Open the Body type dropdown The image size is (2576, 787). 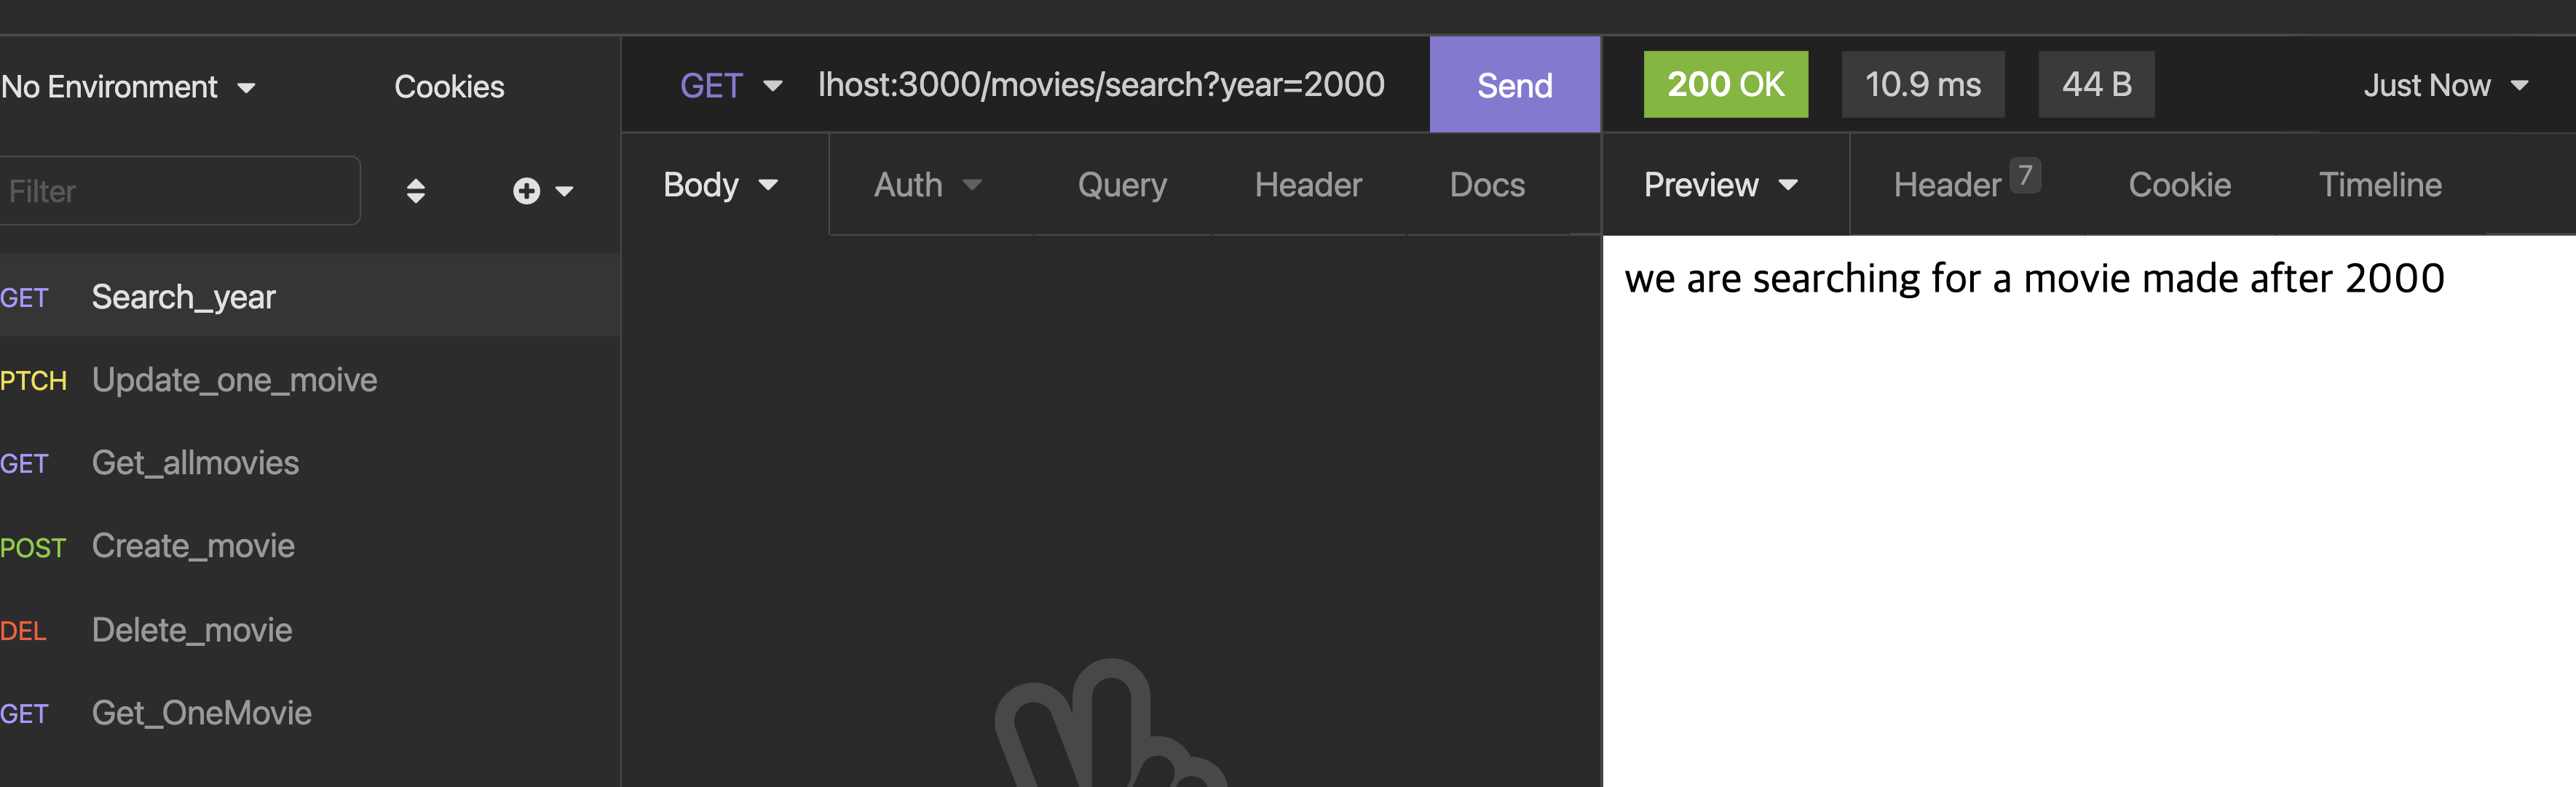[720, 185]
